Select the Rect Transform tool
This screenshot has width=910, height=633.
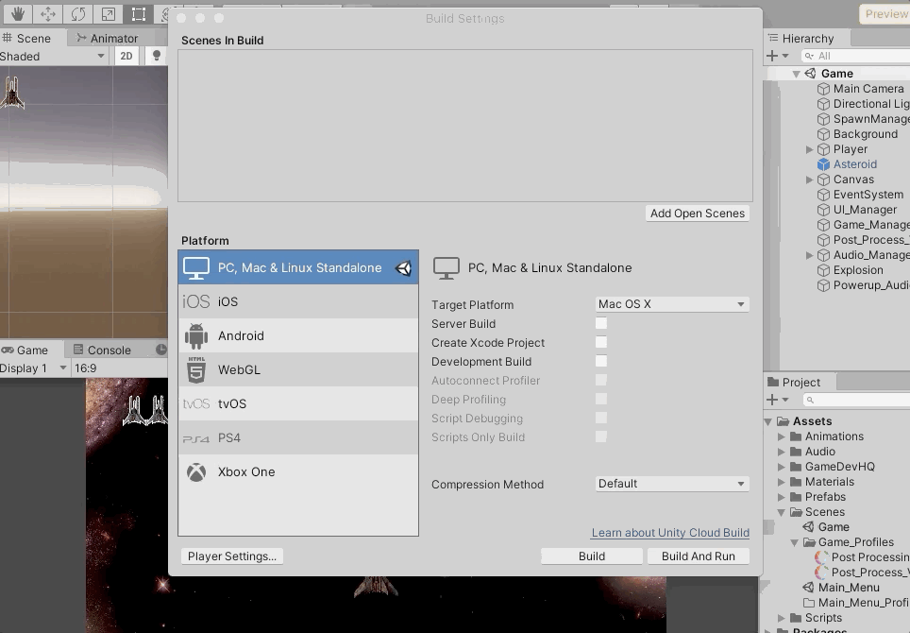point(138,13)
